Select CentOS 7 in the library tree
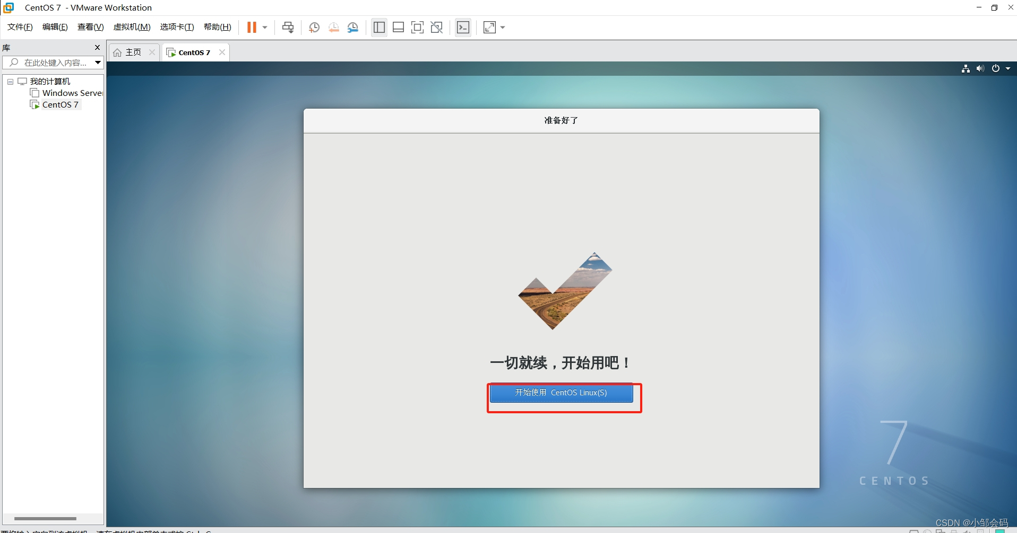The width and height of the screenshot is (1017, 533). [x=61, y=105]
